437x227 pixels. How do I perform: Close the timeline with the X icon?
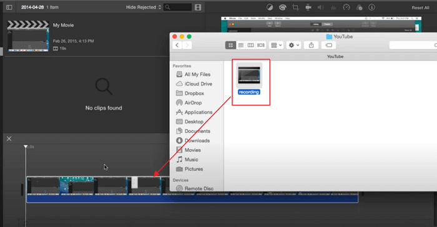click(9, 138)
